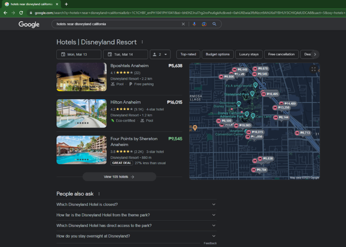The width and height of the screenshot is (346, 247).
Task: Close the hotels near disneyland tab
Action: pos(57,4)
